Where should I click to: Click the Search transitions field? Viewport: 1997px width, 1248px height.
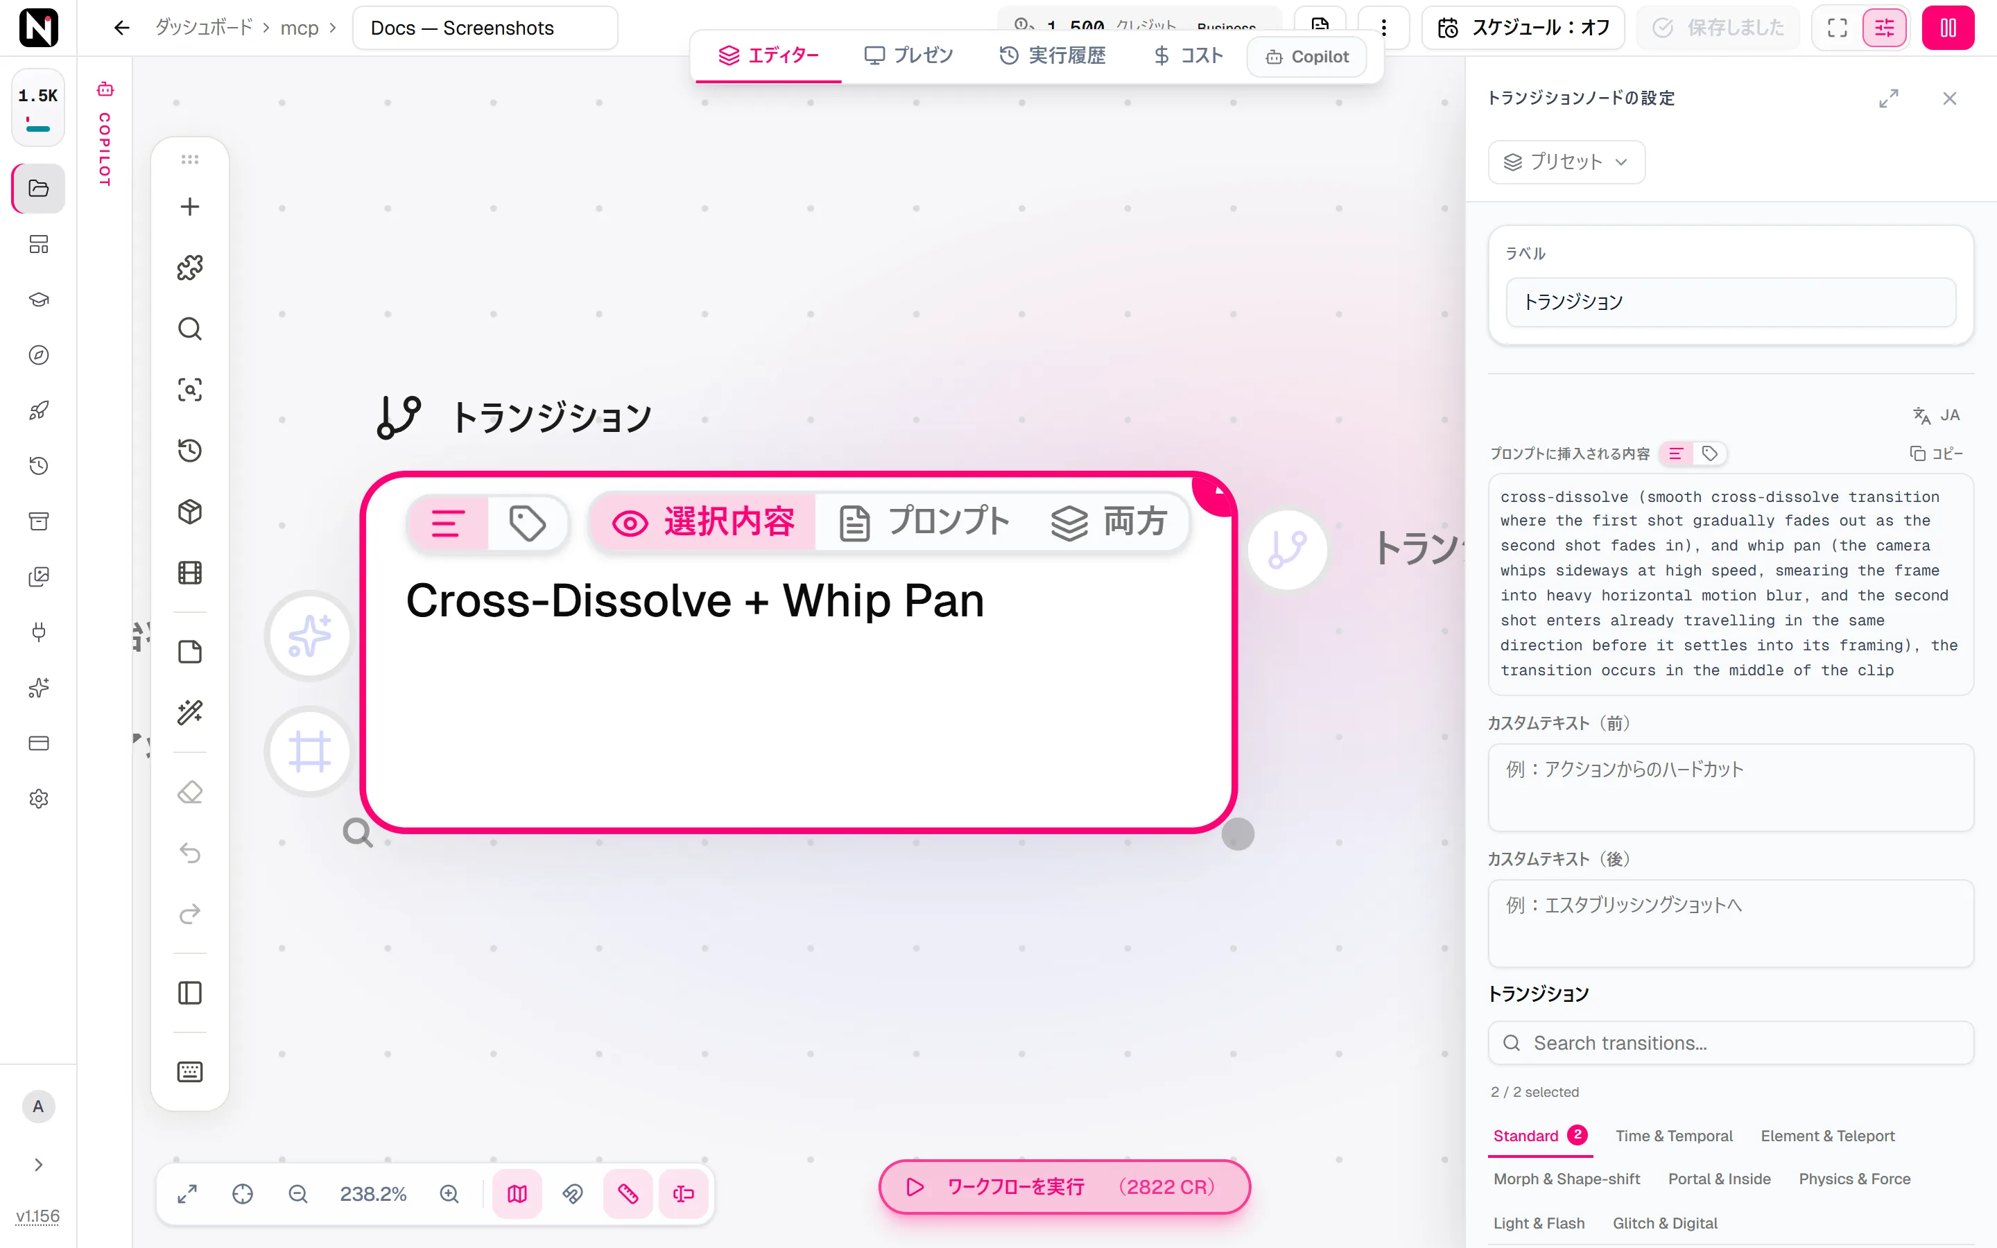coord(1731,1043)
